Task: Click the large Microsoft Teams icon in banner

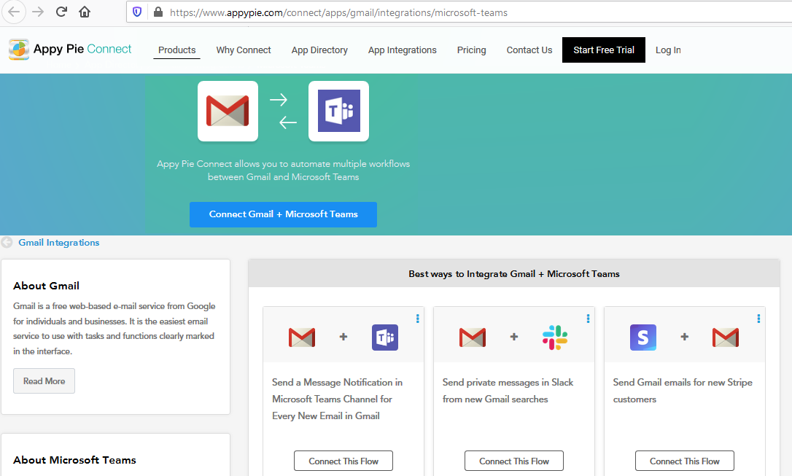Action: [339, 111]
